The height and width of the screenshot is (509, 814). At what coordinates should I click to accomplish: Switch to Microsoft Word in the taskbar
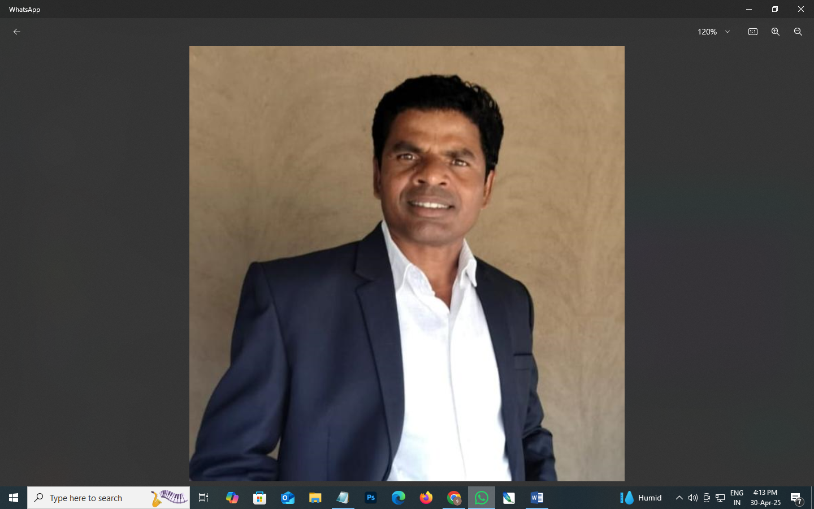[x=536, y=498]
